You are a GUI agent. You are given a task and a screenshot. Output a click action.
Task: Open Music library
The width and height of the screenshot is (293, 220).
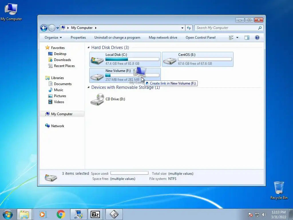click(56, 90)
